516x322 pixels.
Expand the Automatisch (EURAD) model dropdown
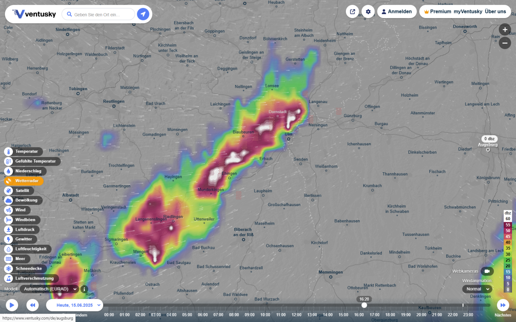(x=50, y=289)
